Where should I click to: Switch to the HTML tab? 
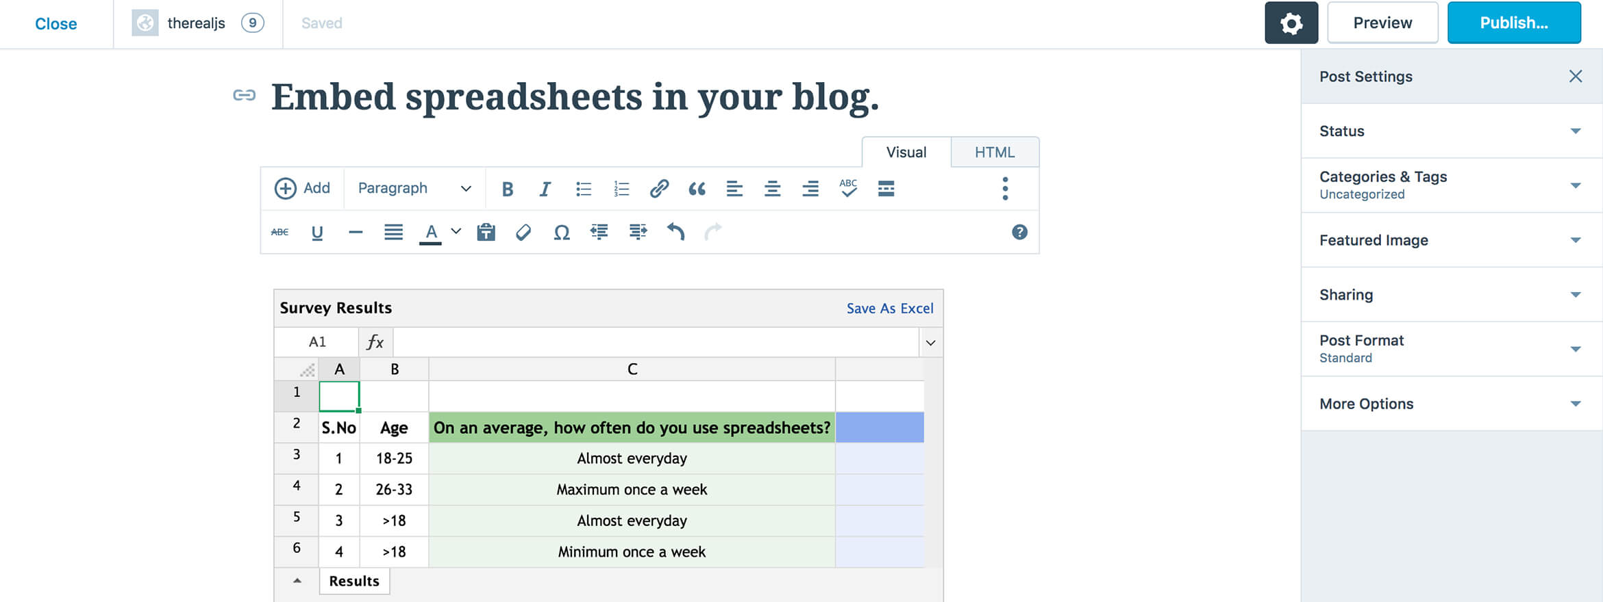point(995,152)
